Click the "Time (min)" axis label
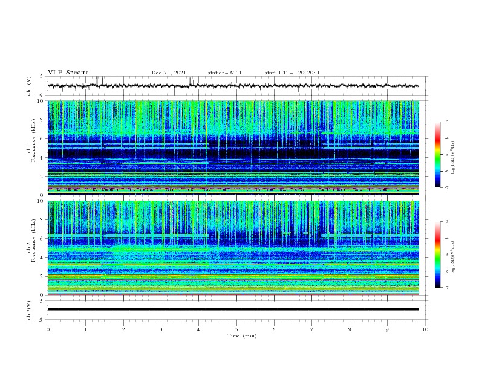This screenshot has height=370, width=479. (x=242, y=336)
